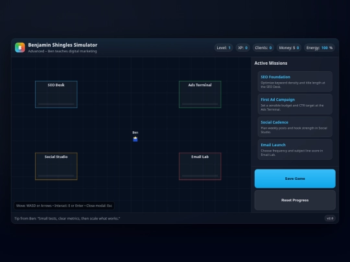This screenshot has width=350, height=262.
Task: Click the Tip from Ben text
Action: 67,219
